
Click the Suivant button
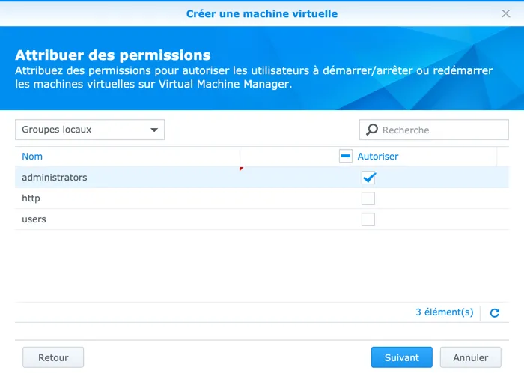[402, 357]
